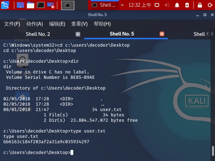Click the 'Volume Serial Number is BE85-B9AE' line
Screen dimensions: 215x161
(x=50, y=77)
